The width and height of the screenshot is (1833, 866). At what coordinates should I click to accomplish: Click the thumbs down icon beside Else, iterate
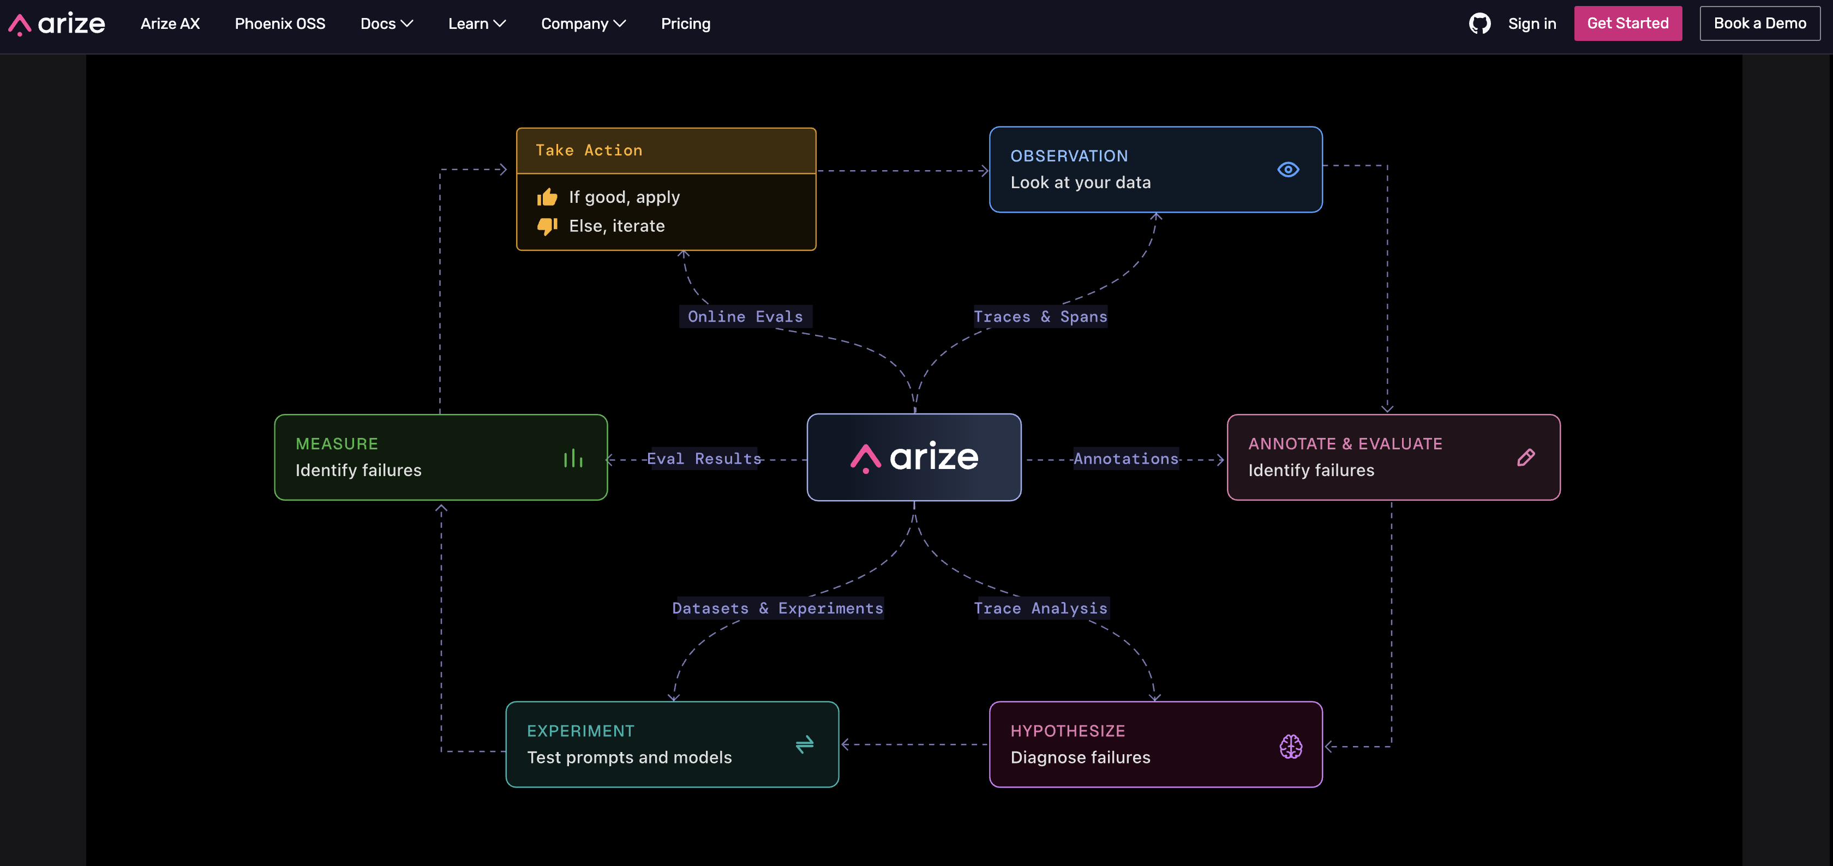547,226
